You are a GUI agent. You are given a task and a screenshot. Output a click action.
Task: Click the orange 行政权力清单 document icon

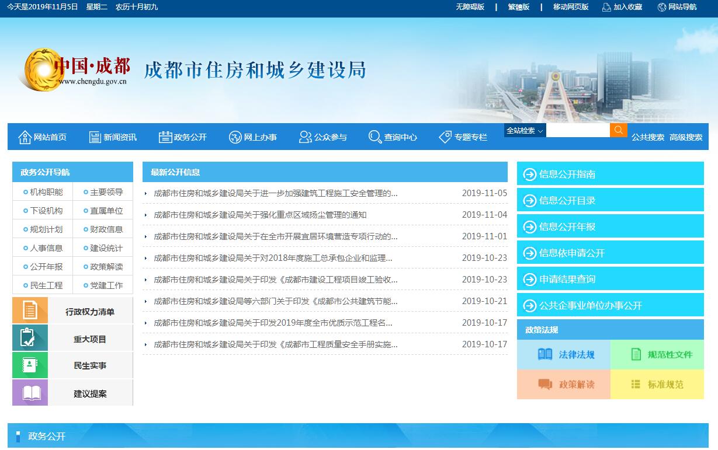pos(30,311)
